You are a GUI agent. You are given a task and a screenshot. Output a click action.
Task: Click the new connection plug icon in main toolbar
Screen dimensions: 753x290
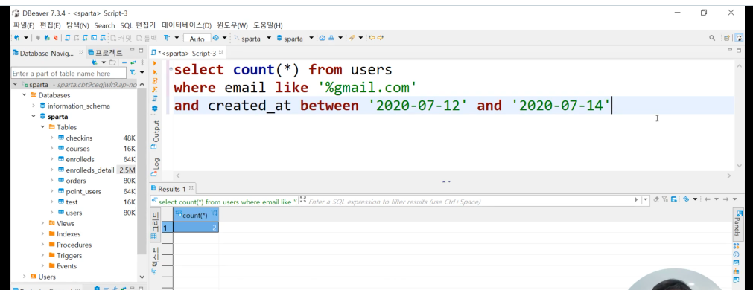(17, 38)
